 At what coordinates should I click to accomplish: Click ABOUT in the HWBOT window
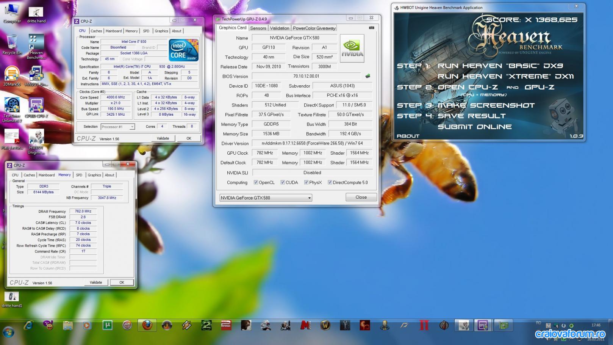coord(408,136)
